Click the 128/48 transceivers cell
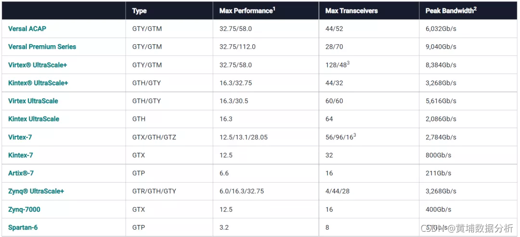520x237 pixels. click(337, 65)
